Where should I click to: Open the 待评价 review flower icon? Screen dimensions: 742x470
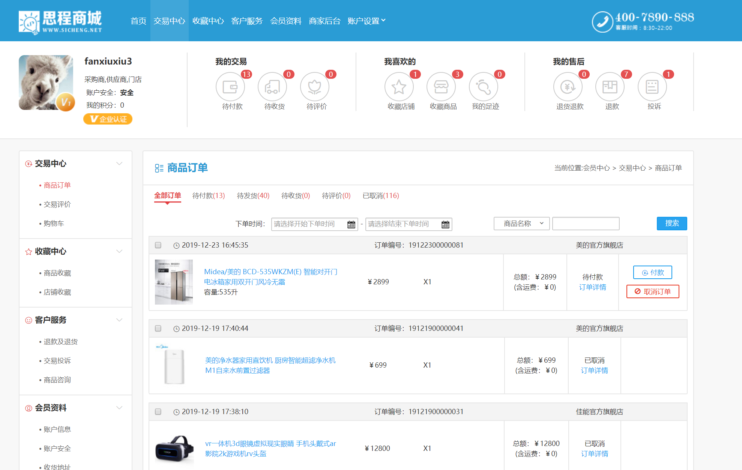click(314, 87)
